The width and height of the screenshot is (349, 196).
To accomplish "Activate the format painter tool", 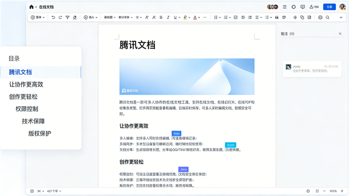I will (67, 17).
